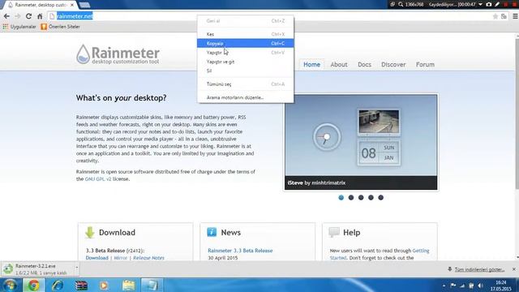Open the recorder dropdown arrow next to timer
The width and height of the screenshot is (519, 292).
click(480, 4)
